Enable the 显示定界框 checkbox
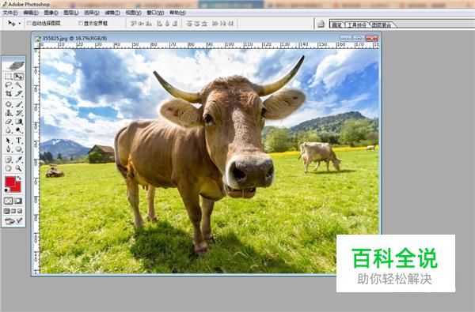 coord(81,23)
